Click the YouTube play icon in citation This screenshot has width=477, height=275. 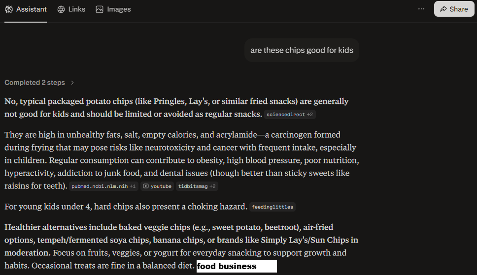(x=146, y=186)
